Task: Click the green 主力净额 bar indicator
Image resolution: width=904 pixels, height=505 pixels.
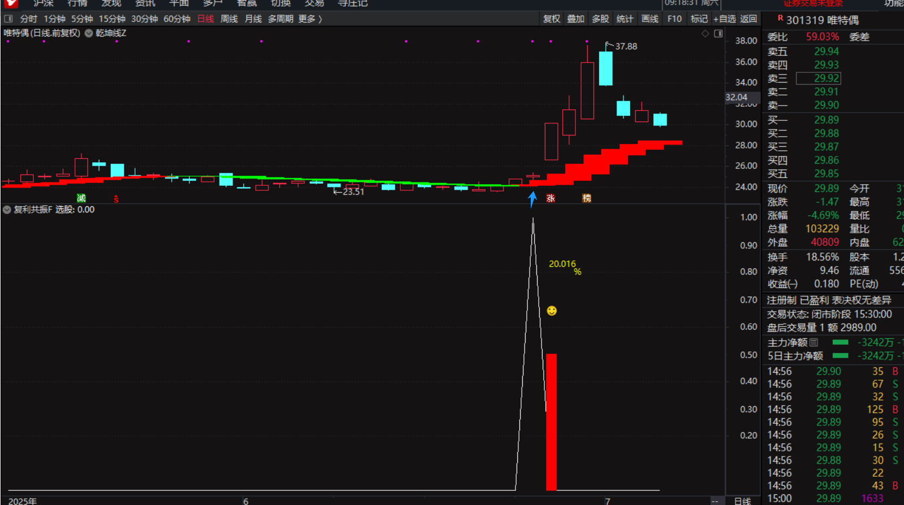Action: click(x=840, y=342)
